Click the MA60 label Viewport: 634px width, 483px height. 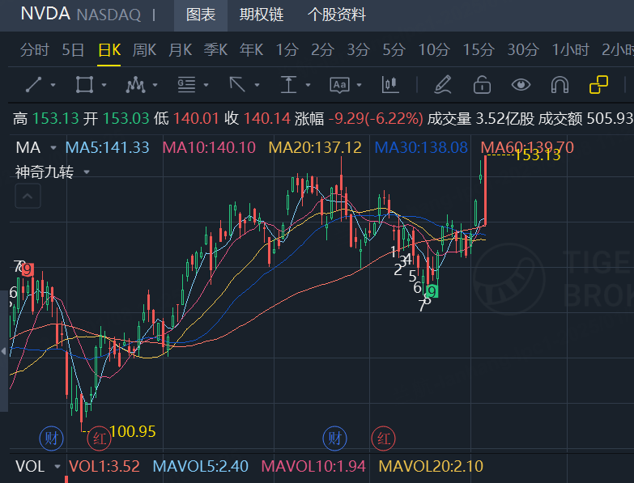(527, 147)
